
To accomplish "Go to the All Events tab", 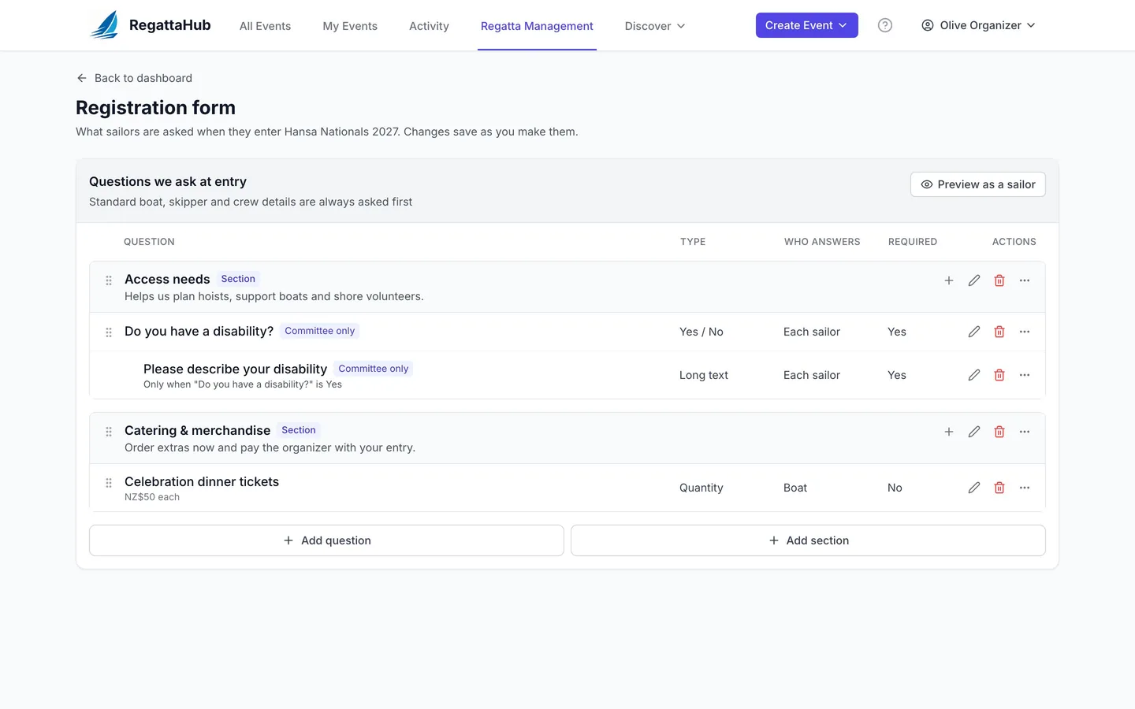I will 265,26.
